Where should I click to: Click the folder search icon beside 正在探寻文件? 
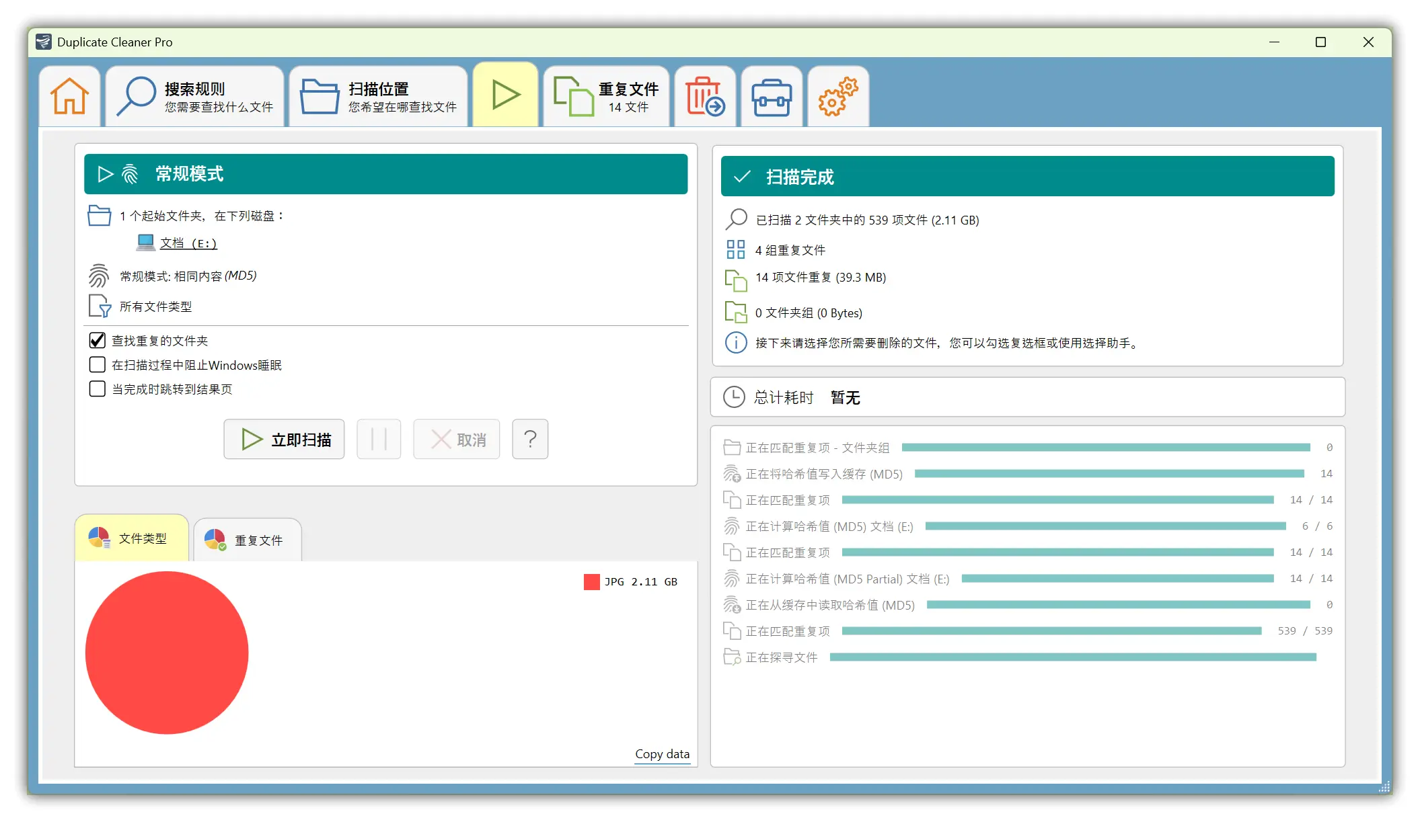[x=732, y=657]
